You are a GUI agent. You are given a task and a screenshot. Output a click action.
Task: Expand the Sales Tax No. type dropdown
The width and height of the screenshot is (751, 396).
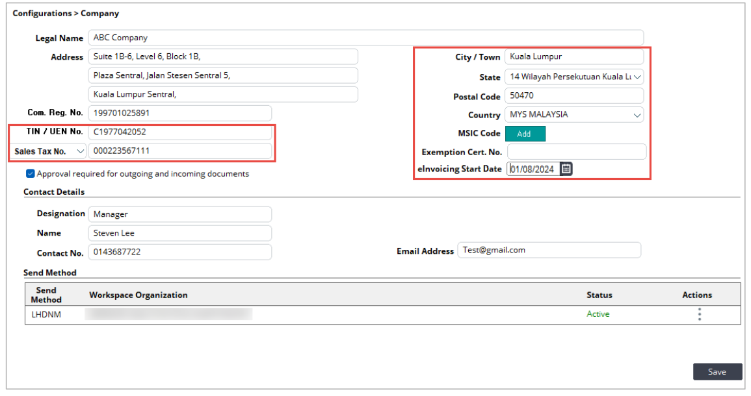[x=49, y=151]
